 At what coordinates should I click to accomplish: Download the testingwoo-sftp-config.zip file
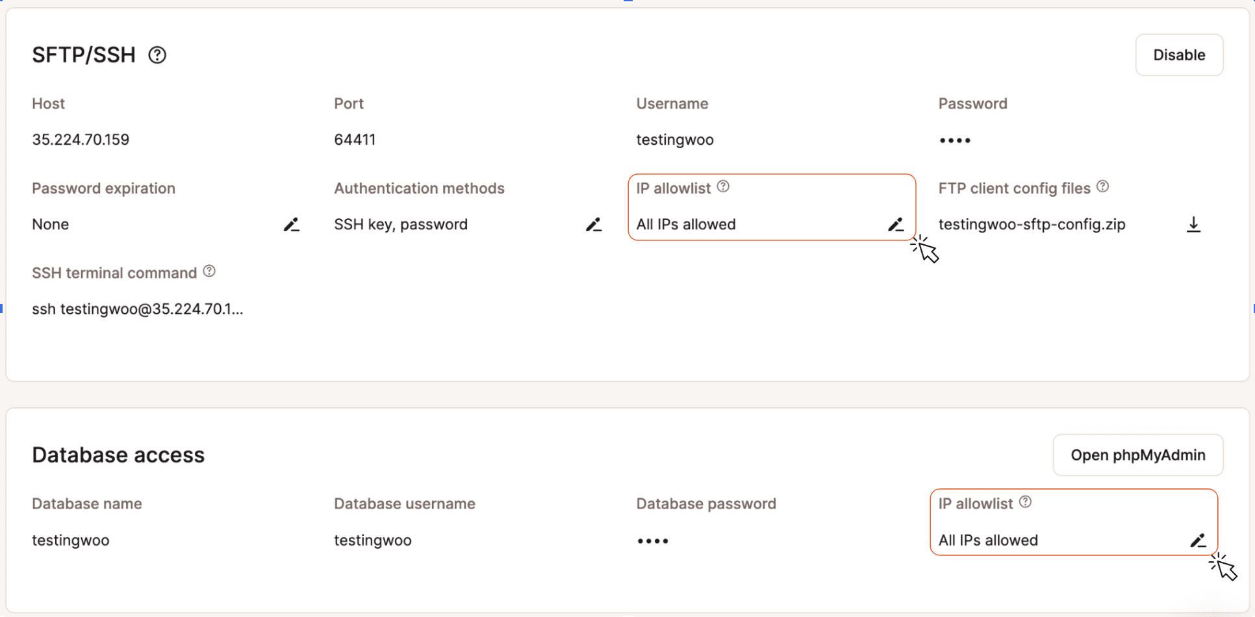(1193, 225)
